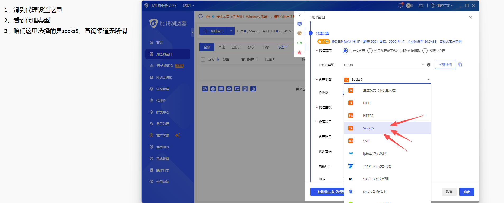Open the IPDEEP 动态住宅 IP ad link
Screen dimensions: 504x203
[397, 42]
